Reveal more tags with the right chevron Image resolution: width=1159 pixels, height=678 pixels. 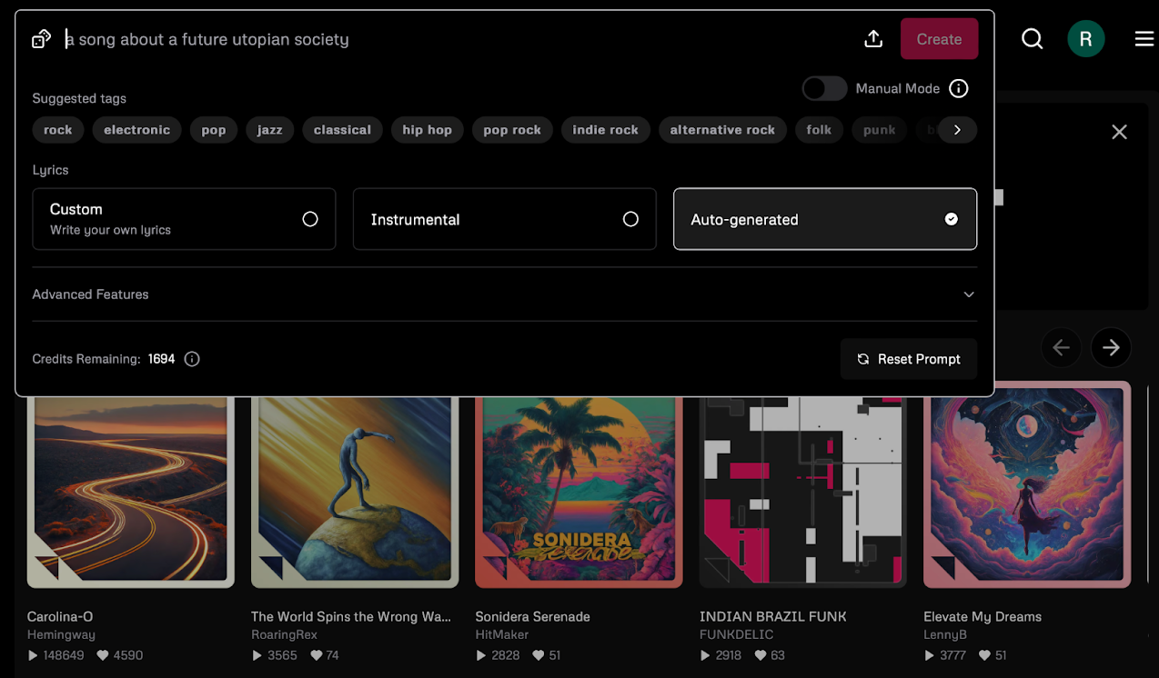957,129
